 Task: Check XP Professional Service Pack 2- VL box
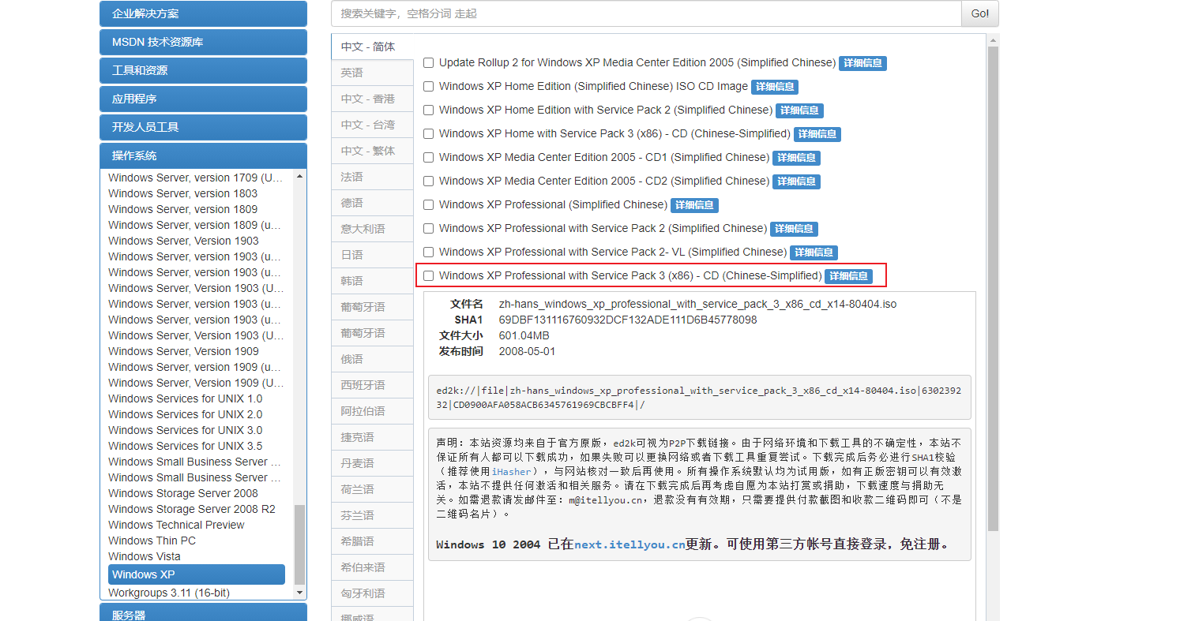click(x=429, y=253)
